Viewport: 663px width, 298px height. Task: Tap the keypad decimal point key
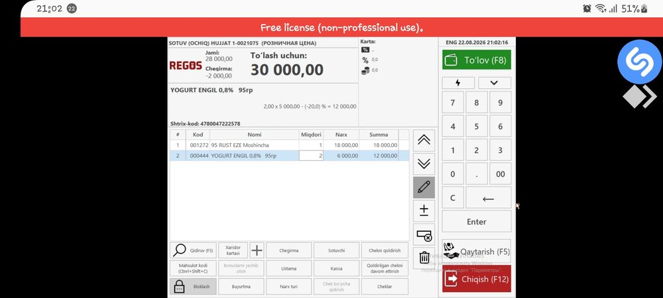pyautogui.click(x=477, y=174)
